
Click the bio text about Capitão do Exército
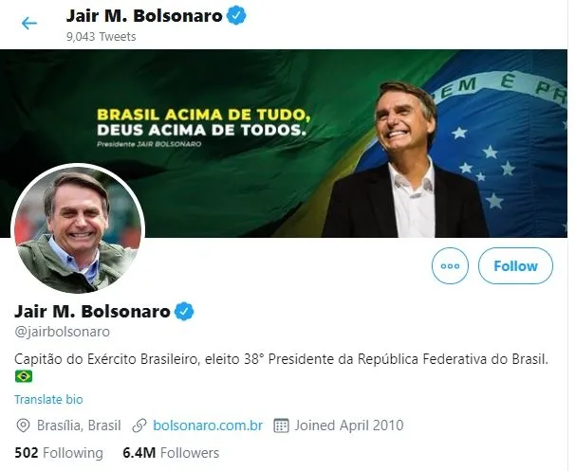pos(285,358)
